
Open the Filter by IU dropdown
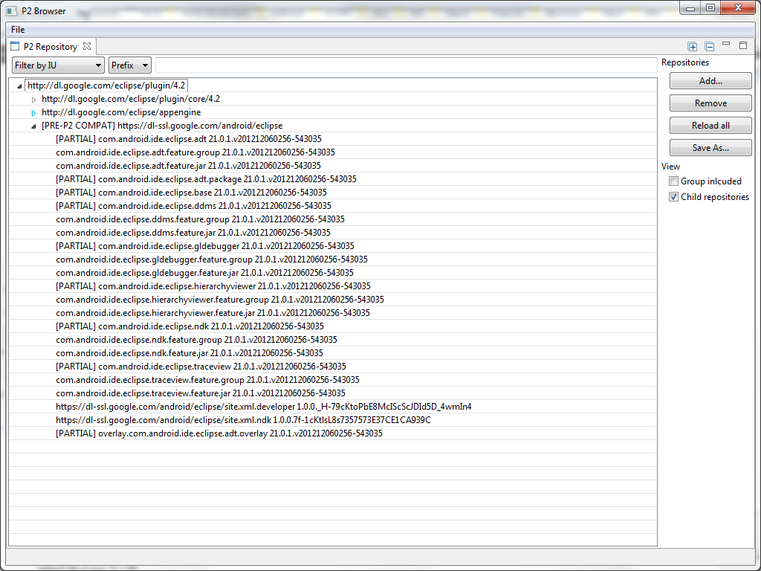[x=58, y=65]
